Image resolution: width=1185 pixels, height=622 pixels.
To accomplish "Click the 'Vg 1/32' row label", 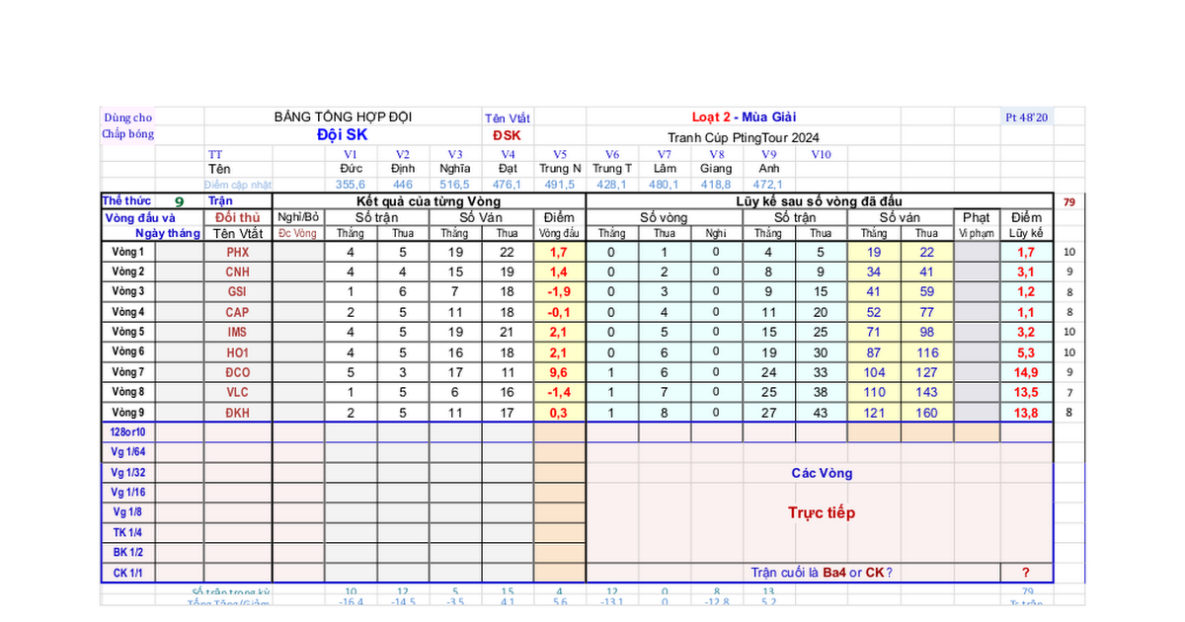I will pyautogui.click(x=128, y=472).
